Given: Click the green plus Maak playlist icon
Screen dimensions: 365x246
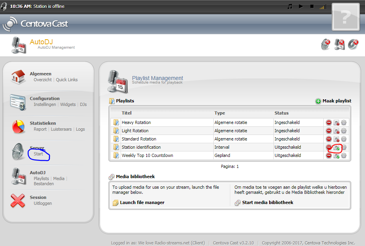Looking at the screenshot, I should (x=318, y=101).
